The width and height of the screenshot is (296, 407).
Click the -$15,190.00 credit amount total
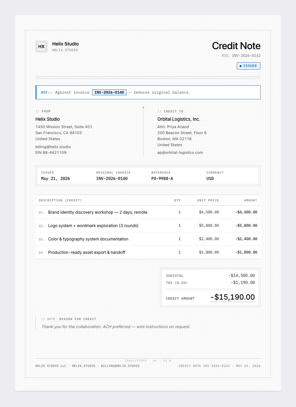click(x=232, y=297)
